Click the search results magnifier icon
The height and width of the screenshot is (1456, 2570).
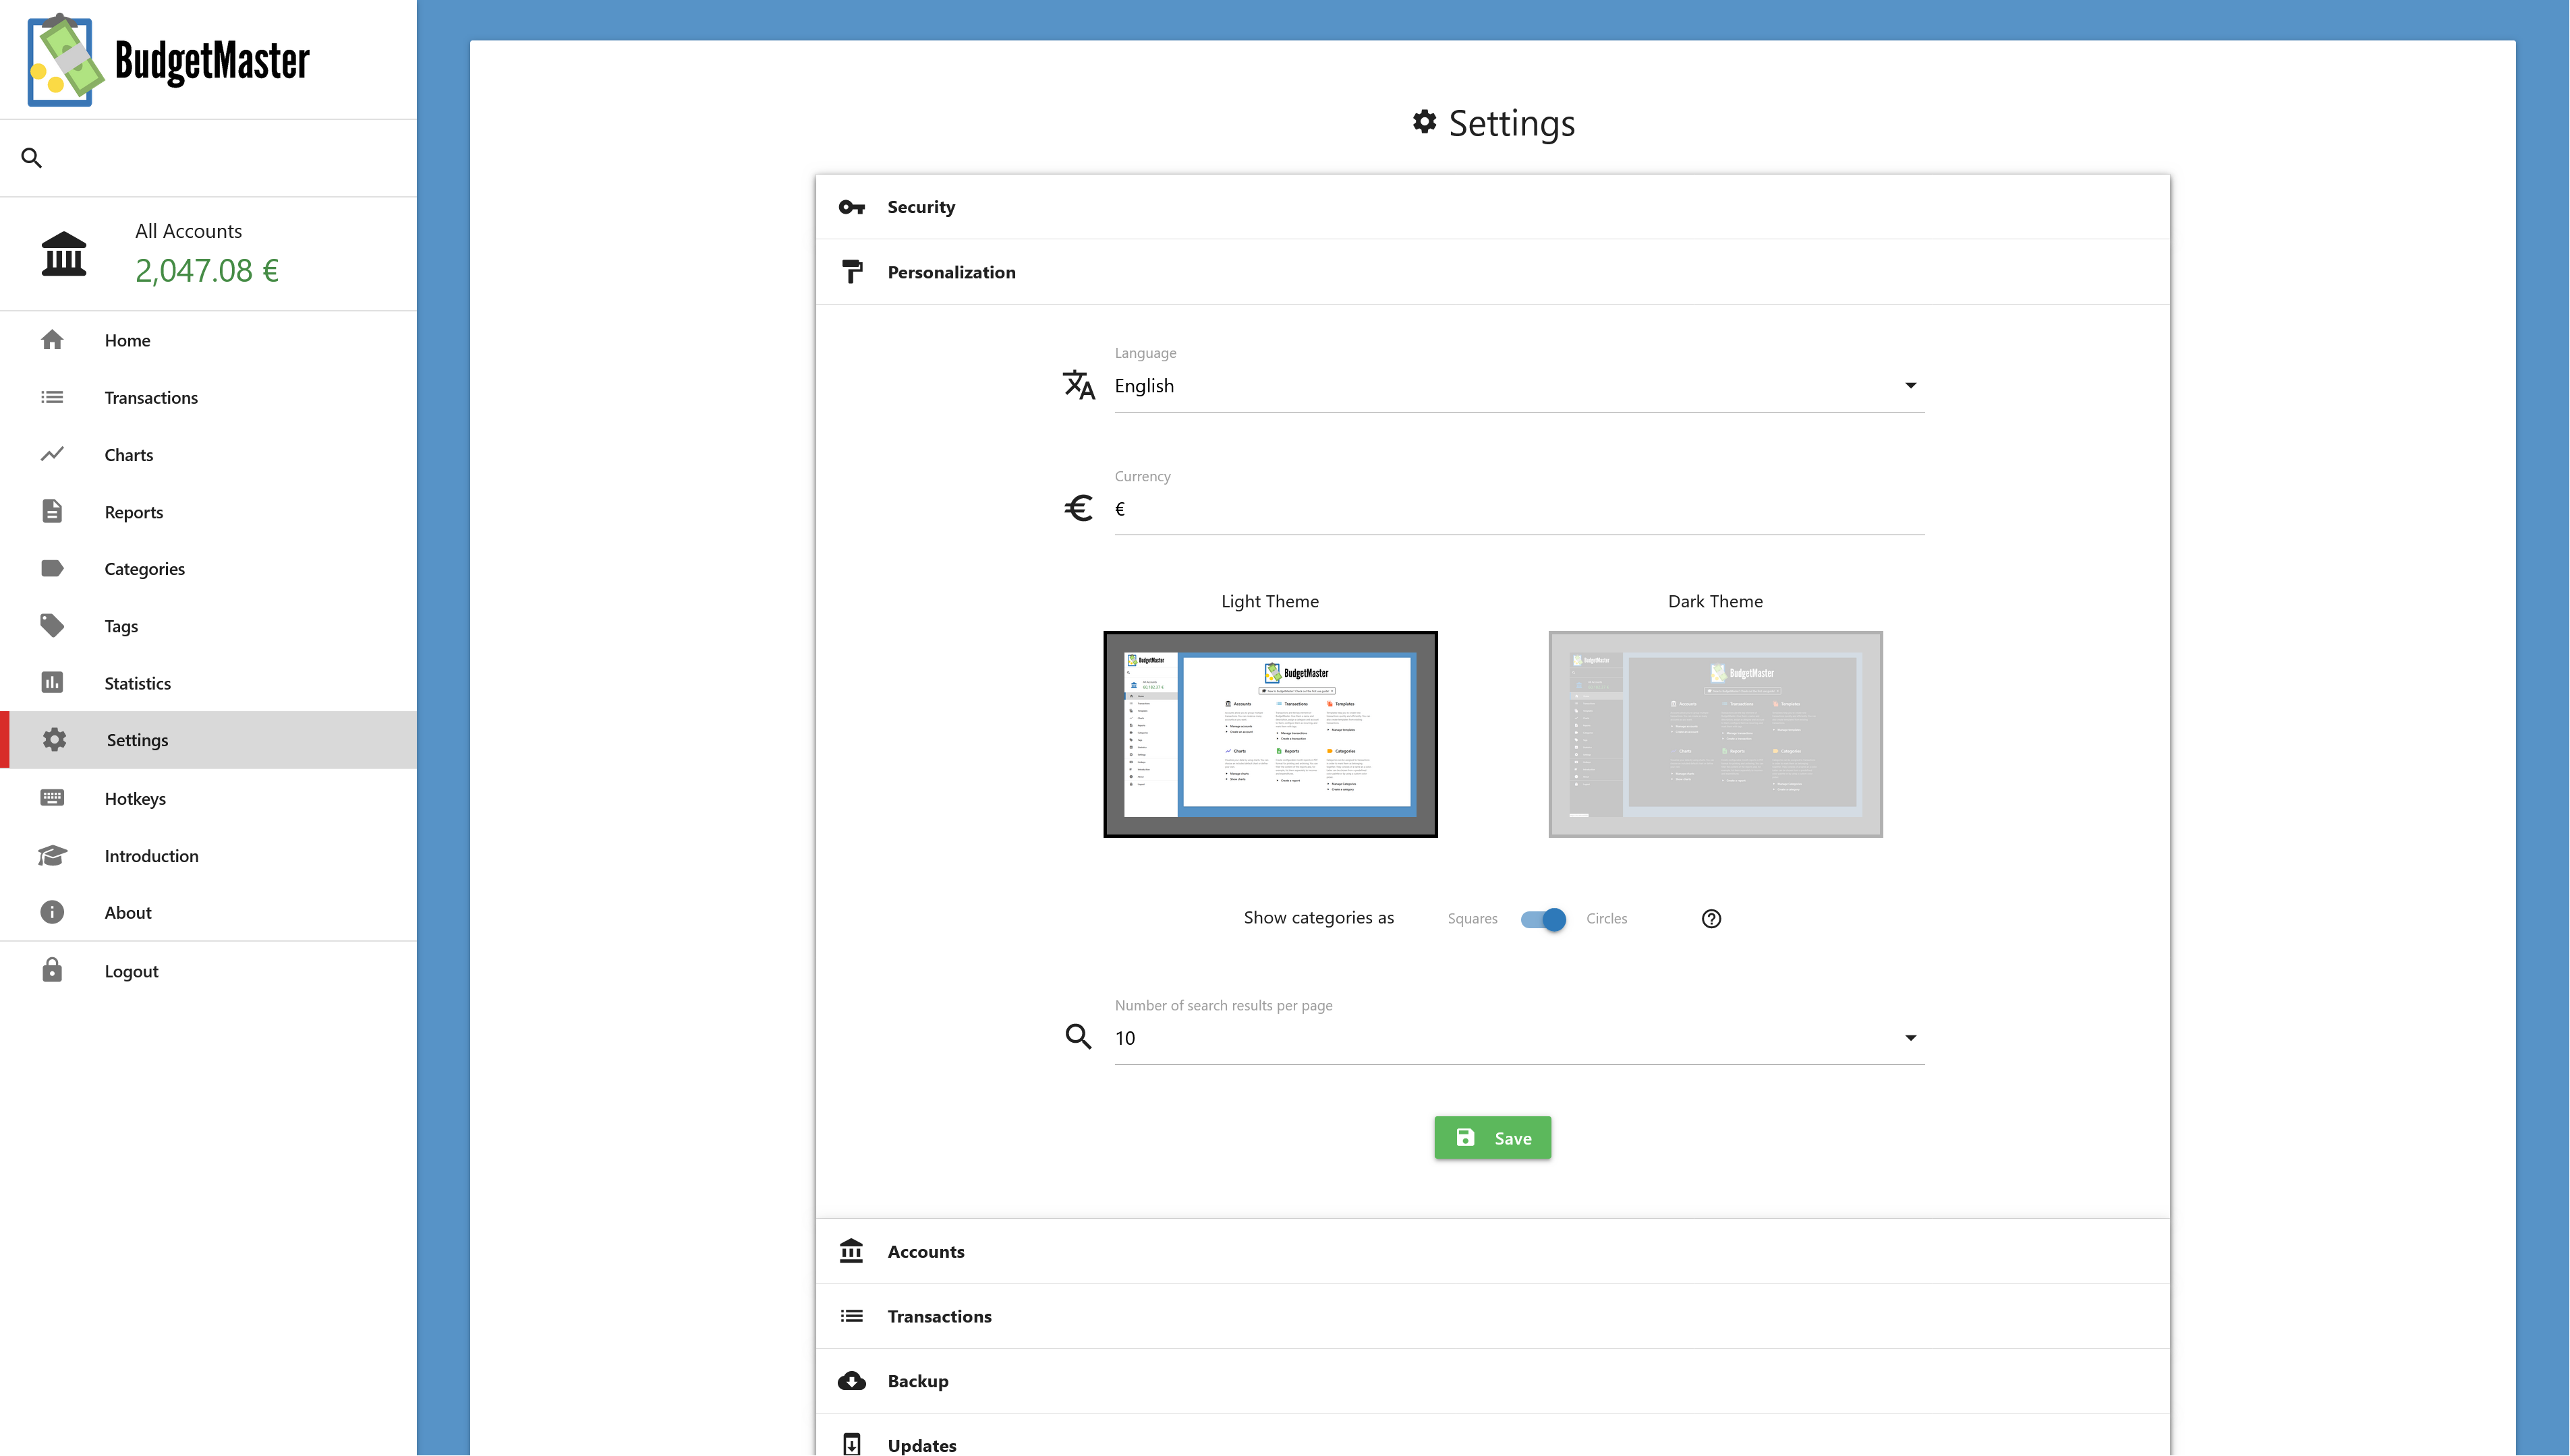1077,1036
